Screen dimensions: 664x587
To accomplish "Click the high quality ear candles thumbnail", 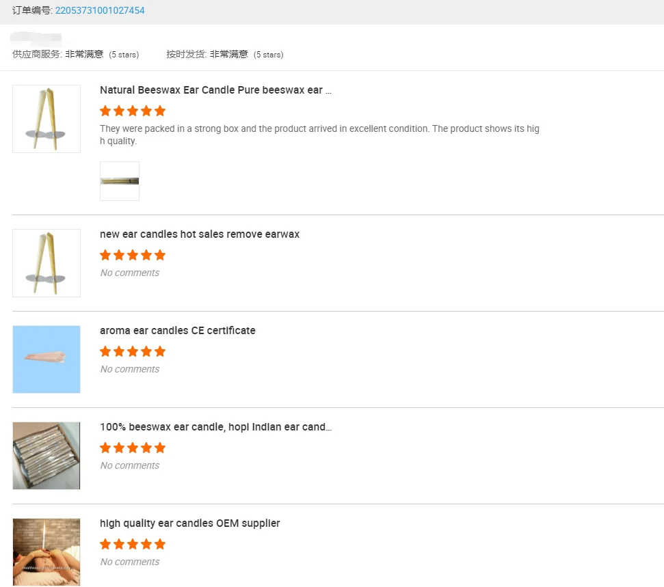I will click(47, 552).
